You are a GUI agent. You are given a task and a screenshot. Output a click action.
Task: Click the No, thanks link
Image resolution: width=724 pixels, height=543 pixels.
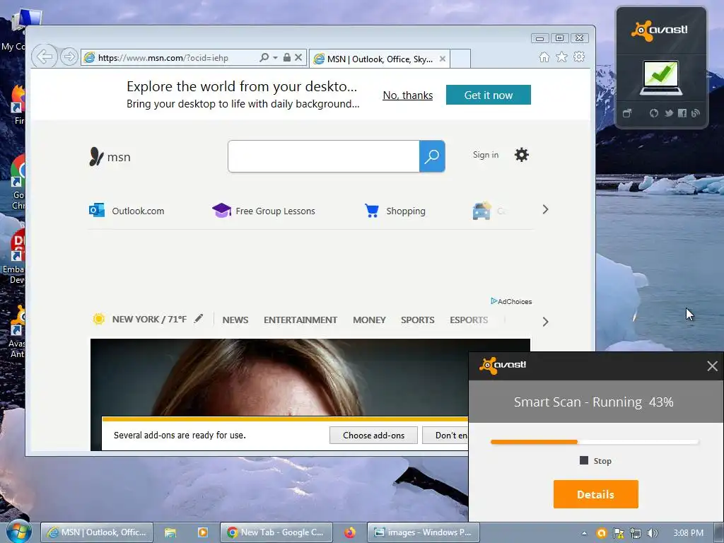tap(408, 95)
